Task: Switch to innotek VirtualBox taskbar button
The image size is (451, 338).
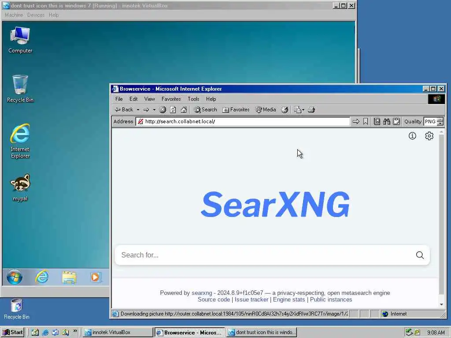Action: (x=118, y=333)
